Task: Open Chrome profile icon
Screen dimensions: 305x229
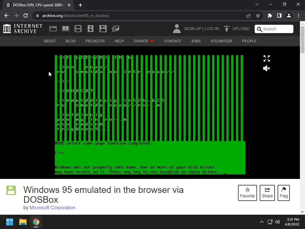Action: 289,16
